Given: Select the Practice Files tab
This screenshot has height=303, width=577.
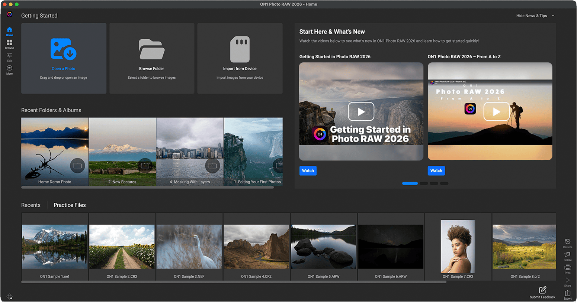Looking at the screenshot, I should [x=70, y=205].
